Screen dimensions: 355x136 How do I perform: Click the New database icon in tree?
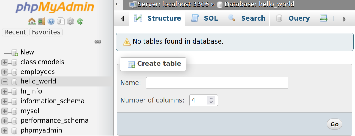tap(15, 52)
